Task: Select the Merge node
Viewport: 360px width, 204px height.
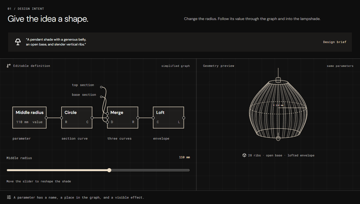Action: [123, 117]
